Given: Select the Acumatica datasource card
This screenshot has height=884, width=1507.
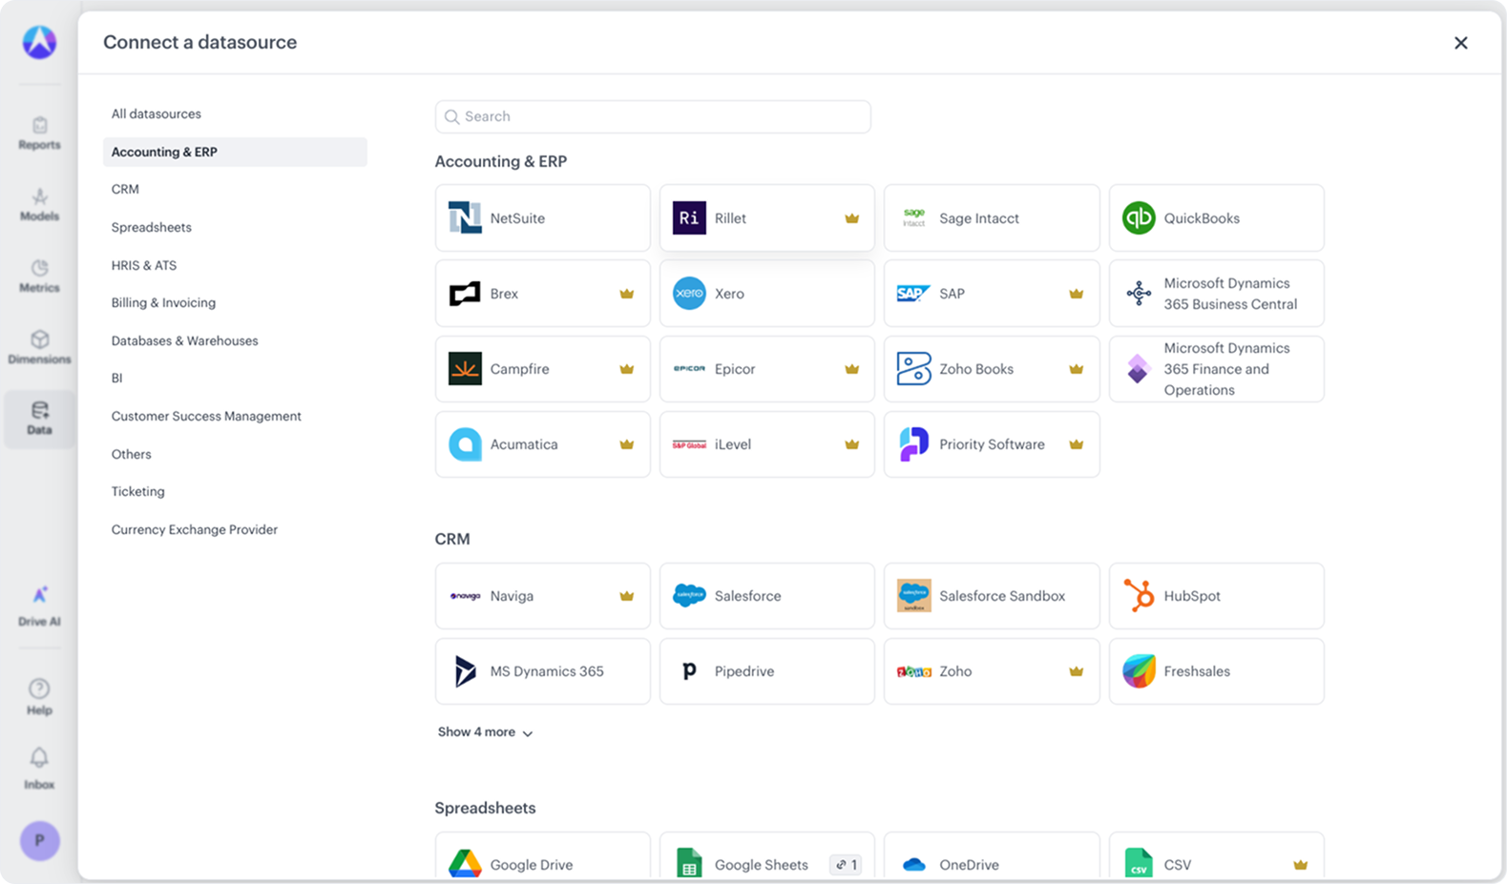Looking at the screenshot, I should (x=542, y=444).
